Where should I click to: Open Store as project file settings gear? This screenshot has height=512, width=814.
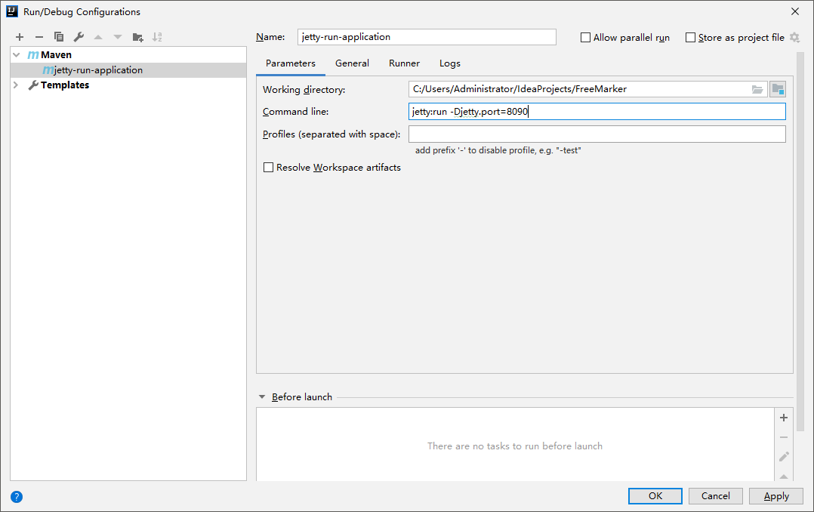(794, 38)
